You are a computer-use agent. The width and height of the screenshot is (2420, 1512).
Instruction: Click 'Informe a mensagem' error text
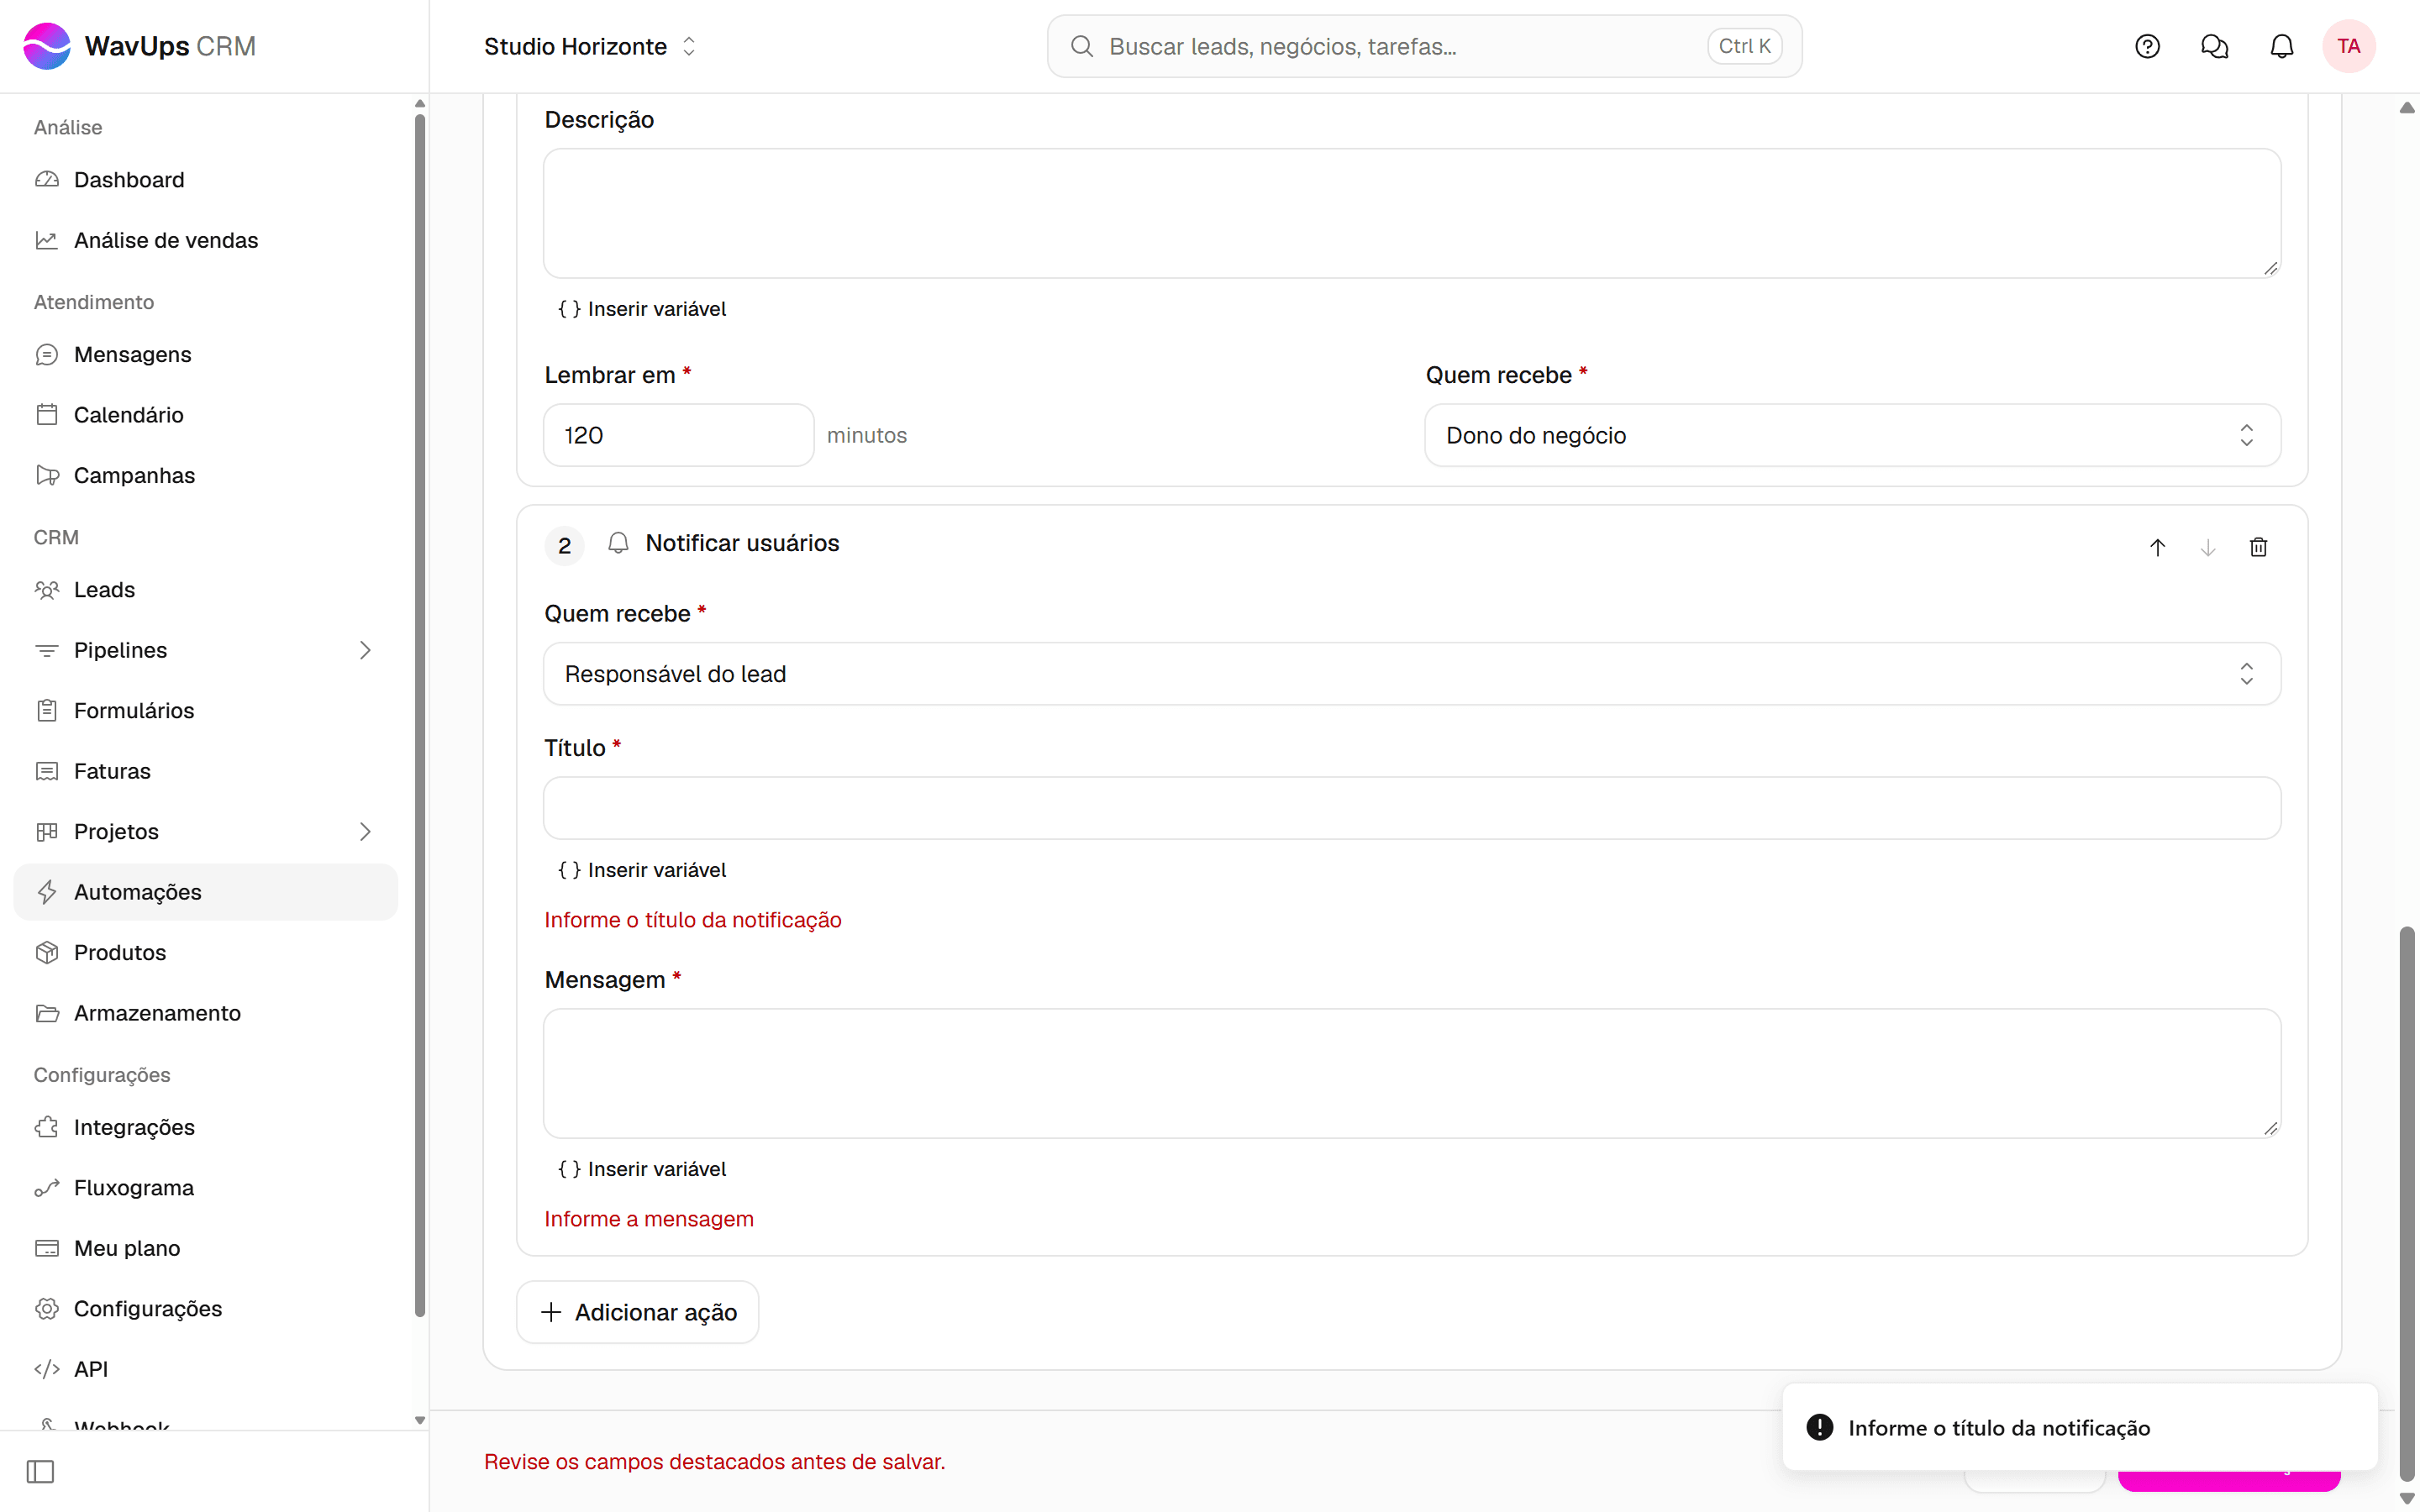point(649,1219)
